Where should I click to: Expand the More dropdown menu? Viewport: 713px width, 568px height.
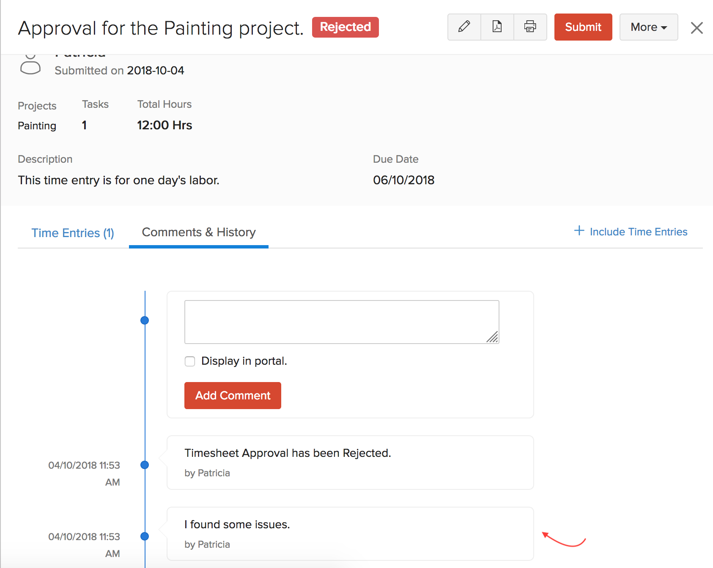click(x=648, y=27)
